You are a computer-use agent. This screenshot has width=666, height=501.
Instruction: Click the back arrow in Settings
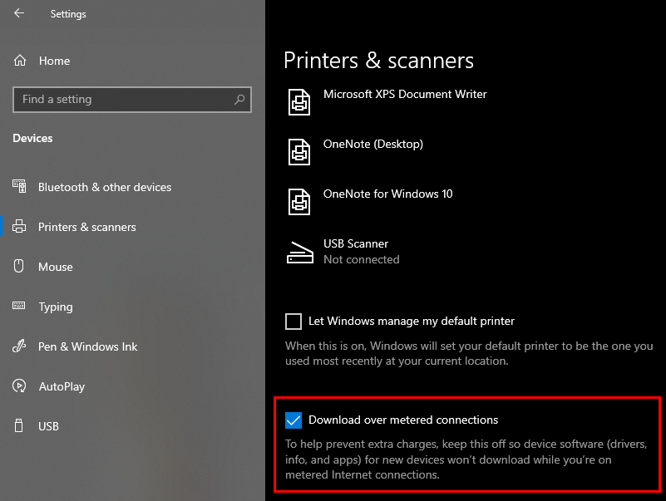pyautogui.click(x=19, y=13)
